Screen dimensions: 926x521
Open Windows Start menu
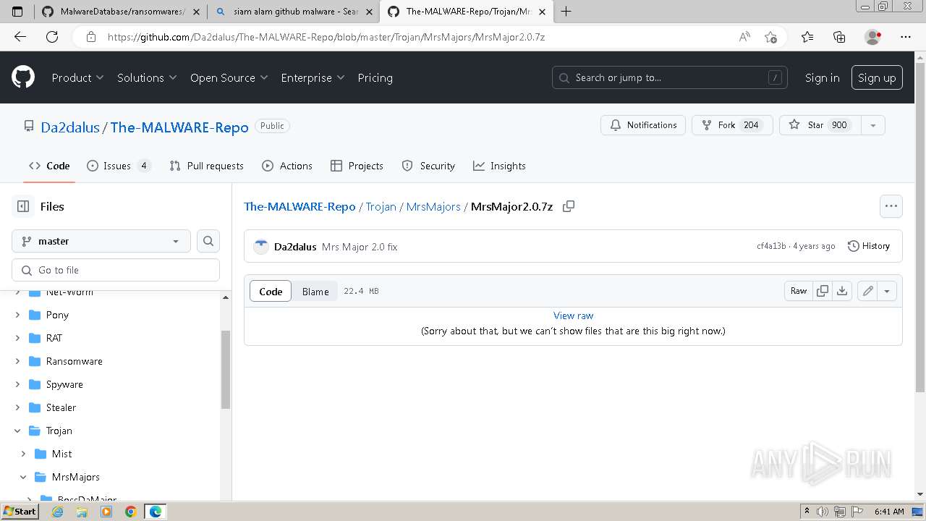click(20, 512)
